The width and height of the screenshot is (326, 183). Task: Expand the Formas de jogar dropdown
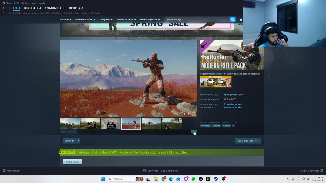(126, 20)
